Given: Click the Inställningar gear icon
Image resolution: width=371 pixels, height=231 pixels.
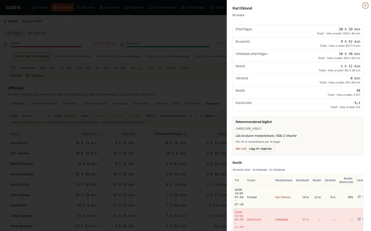Looking at the screenshot, I should 183,7.
